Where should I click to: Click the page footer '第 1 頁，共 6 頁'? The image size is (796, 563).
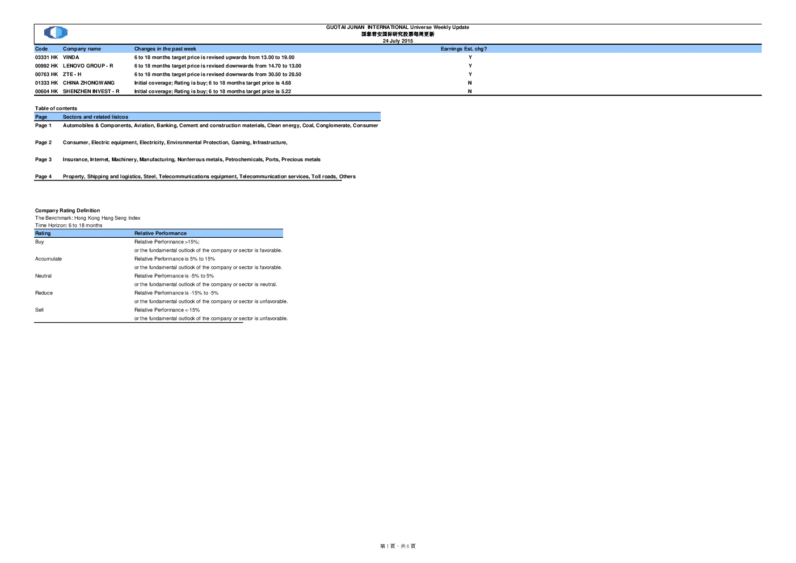[x=398, y=546]
